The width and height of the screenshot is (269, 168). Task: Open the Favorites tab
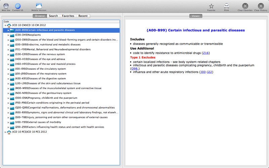[68, 16]
